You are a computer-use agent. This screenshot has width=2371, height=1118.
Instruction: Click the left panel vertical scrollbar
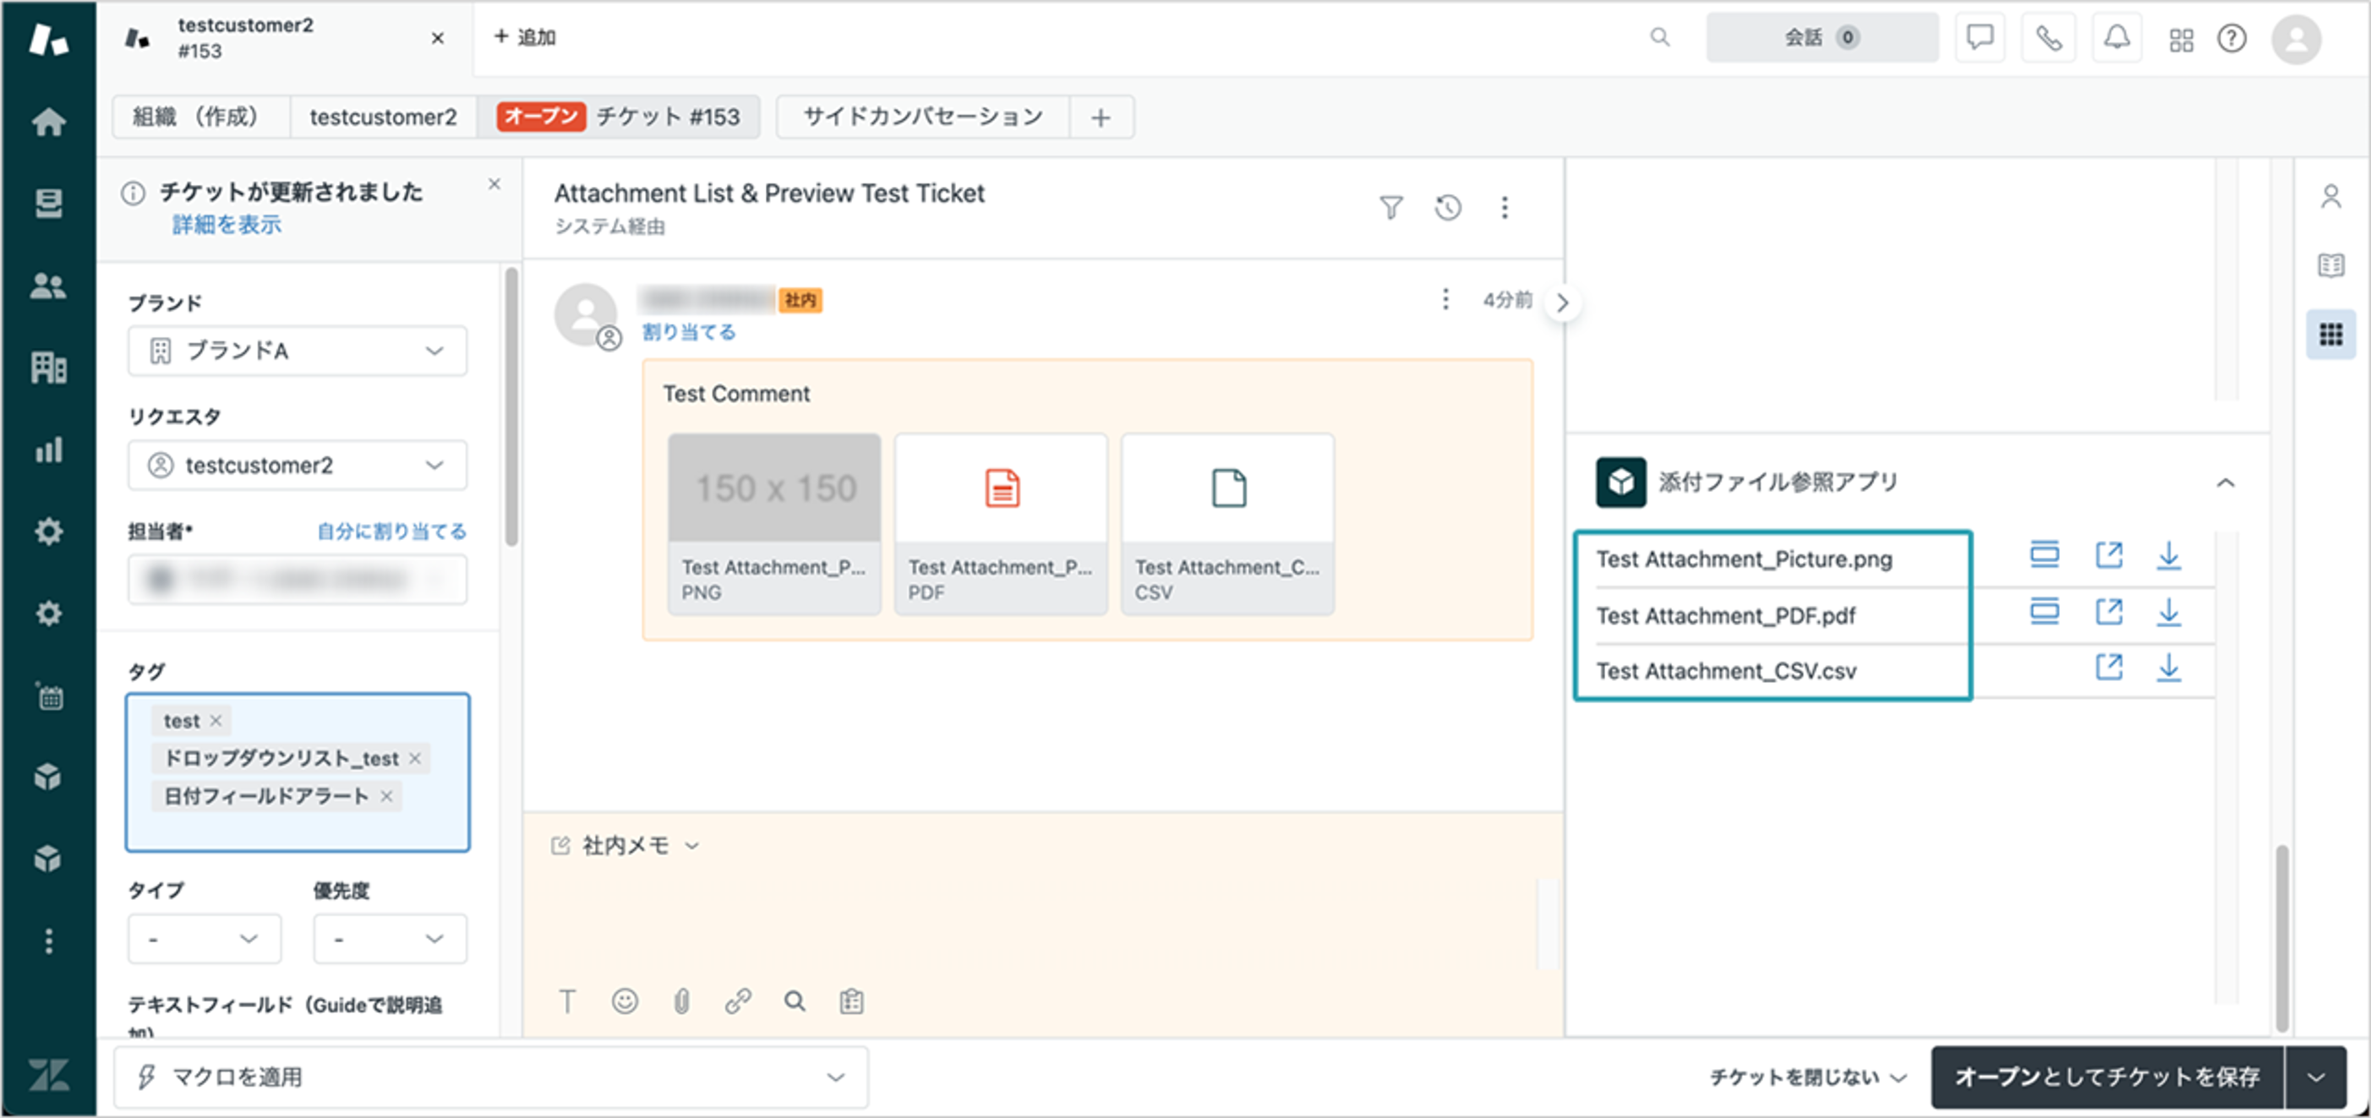[511, 405]
